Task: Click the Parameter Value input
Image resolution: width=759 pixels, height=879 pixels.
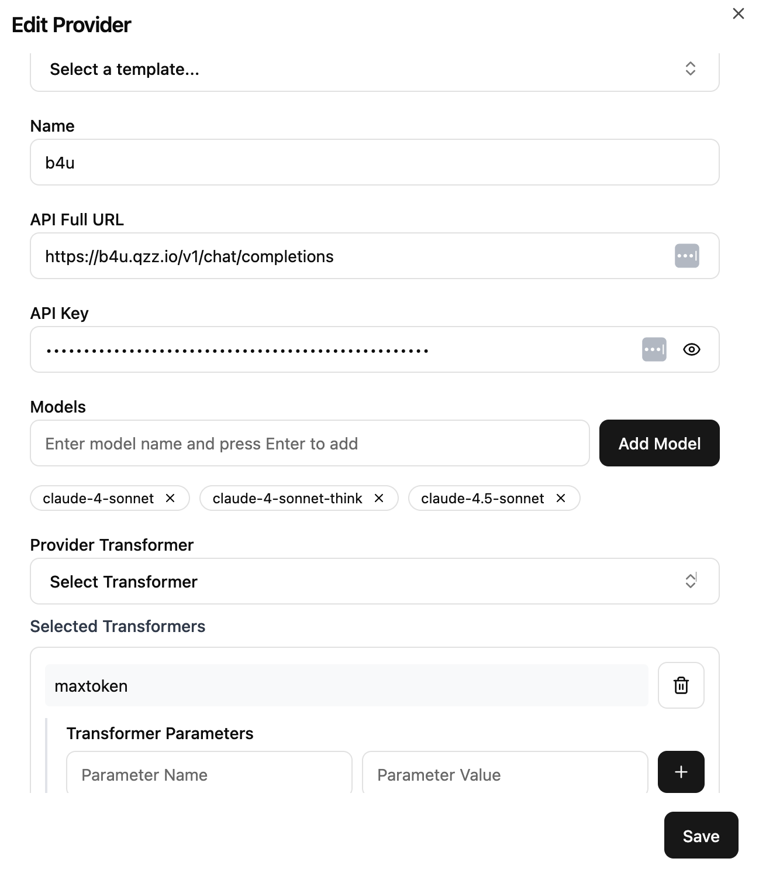Action: [x=505, y=772]
